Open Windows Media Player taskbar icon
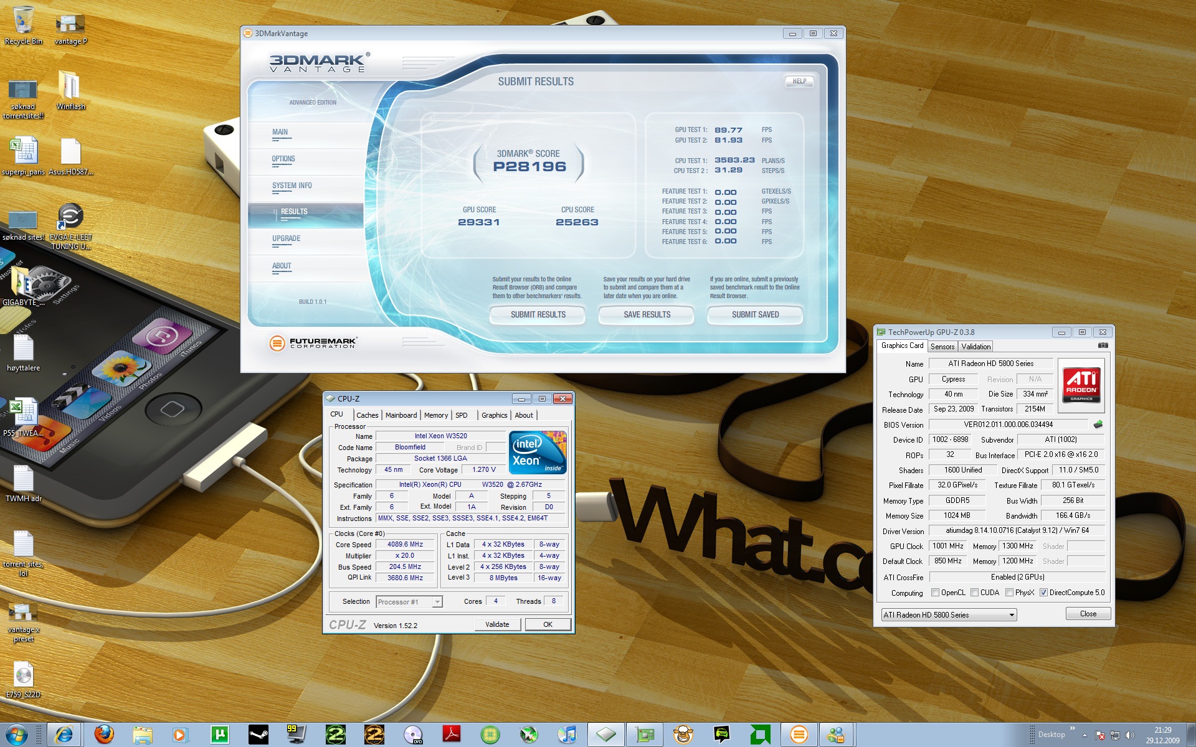1196x747 pixels. (x=181, y=735)
